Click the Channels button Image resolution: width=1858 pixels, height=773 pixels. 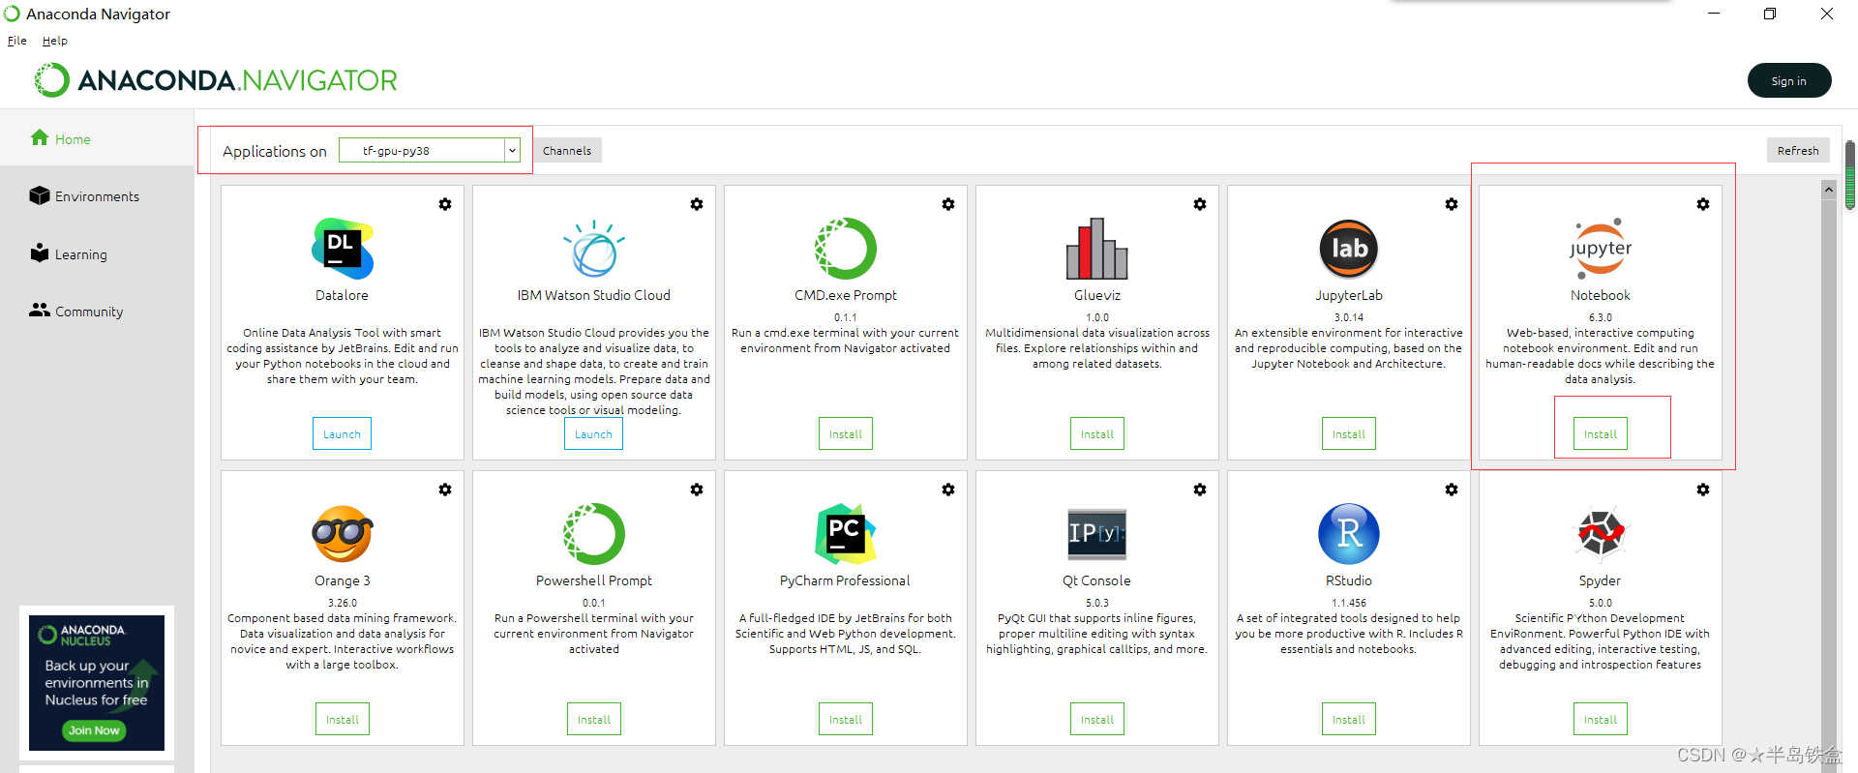pos(567,150)
